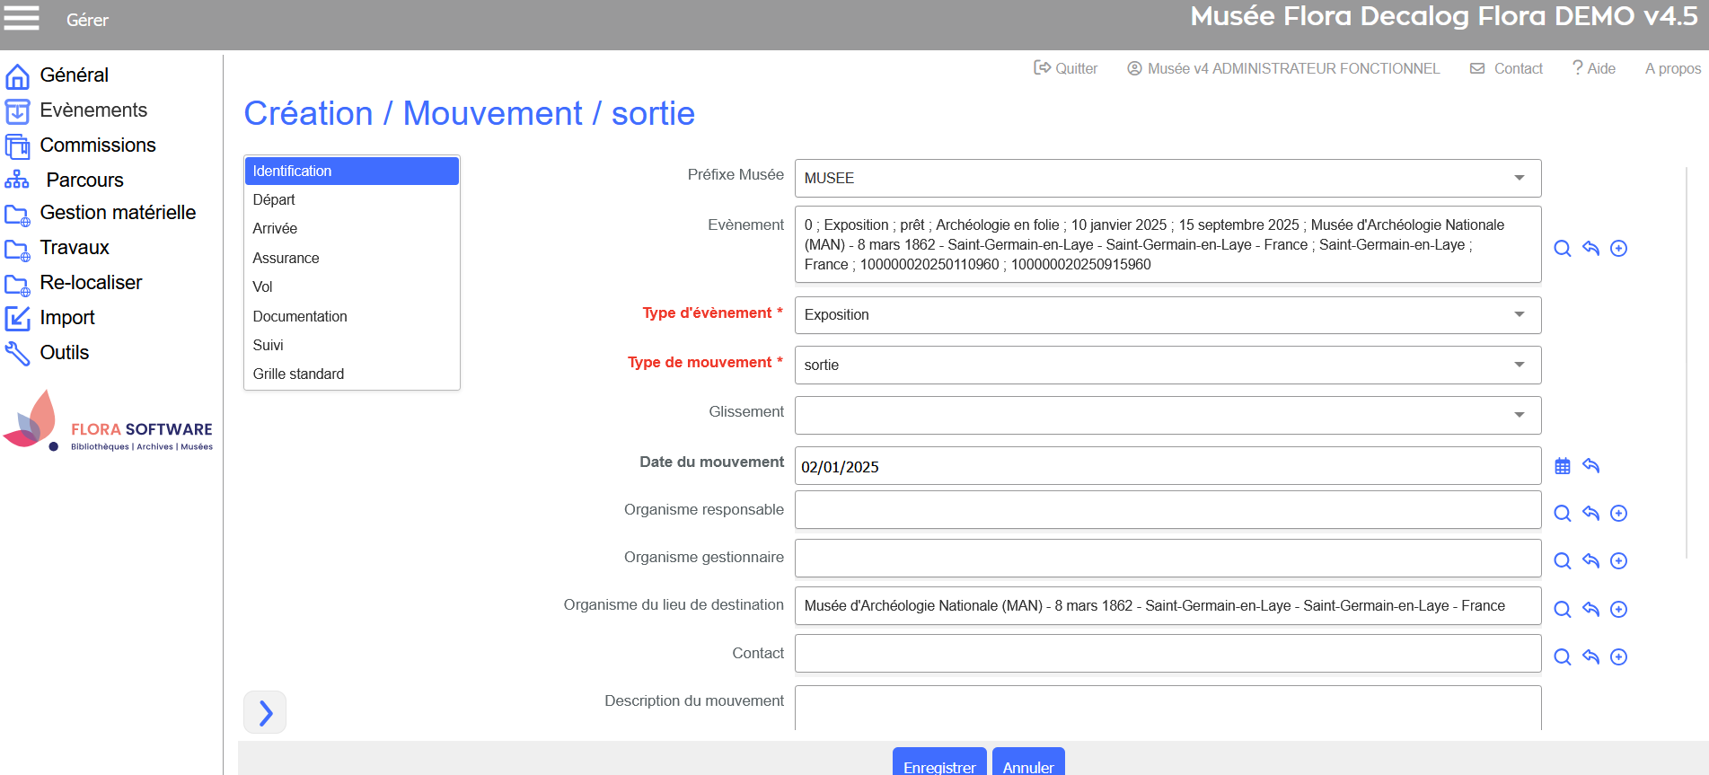Search for an Organisme gestionnaire
The width and height of the screenshot is (1709, 775).
(x=1563, y=561)
